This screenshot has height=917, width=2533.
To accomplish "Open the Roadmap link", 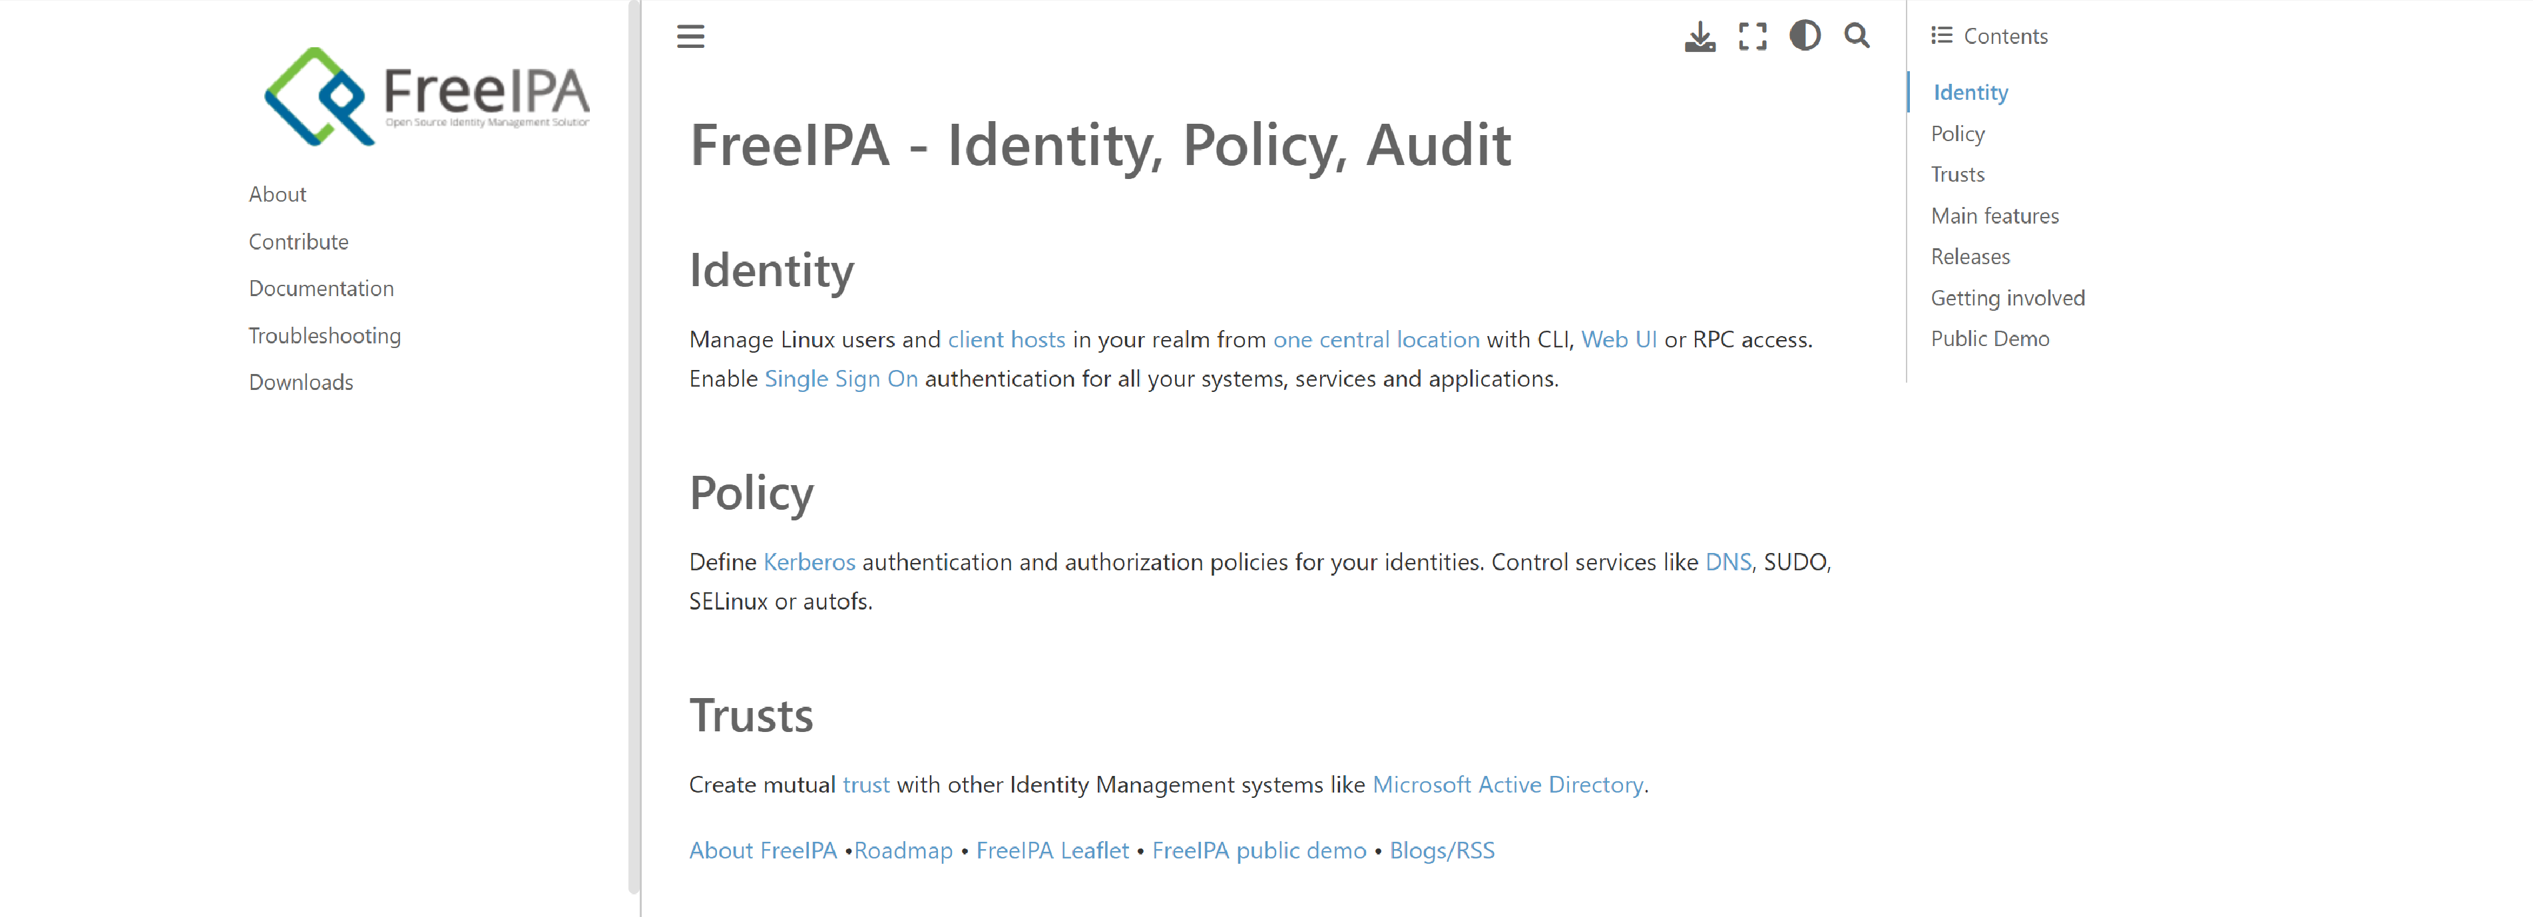I will pyautogui.click(x=903, y=851).
